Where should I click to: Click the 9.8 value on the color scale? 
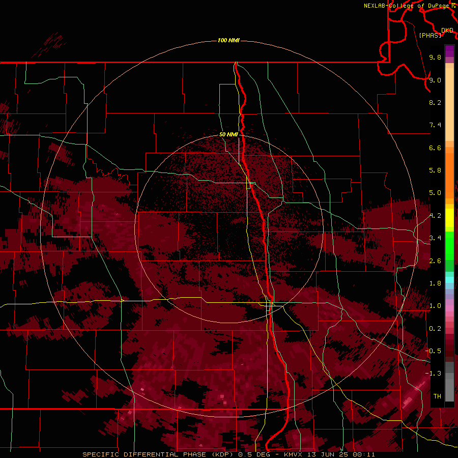[435, 57]
